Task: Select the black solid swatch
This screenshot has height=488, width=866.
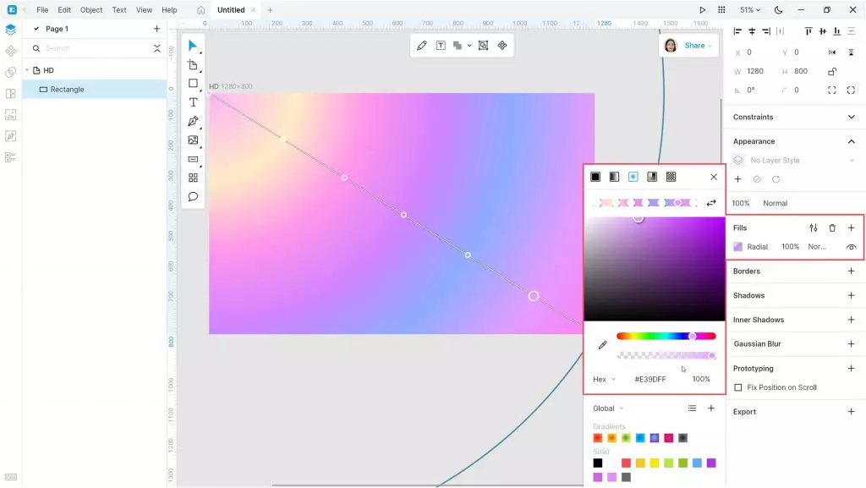Action: pyautogui.click(x=598, y=463)
